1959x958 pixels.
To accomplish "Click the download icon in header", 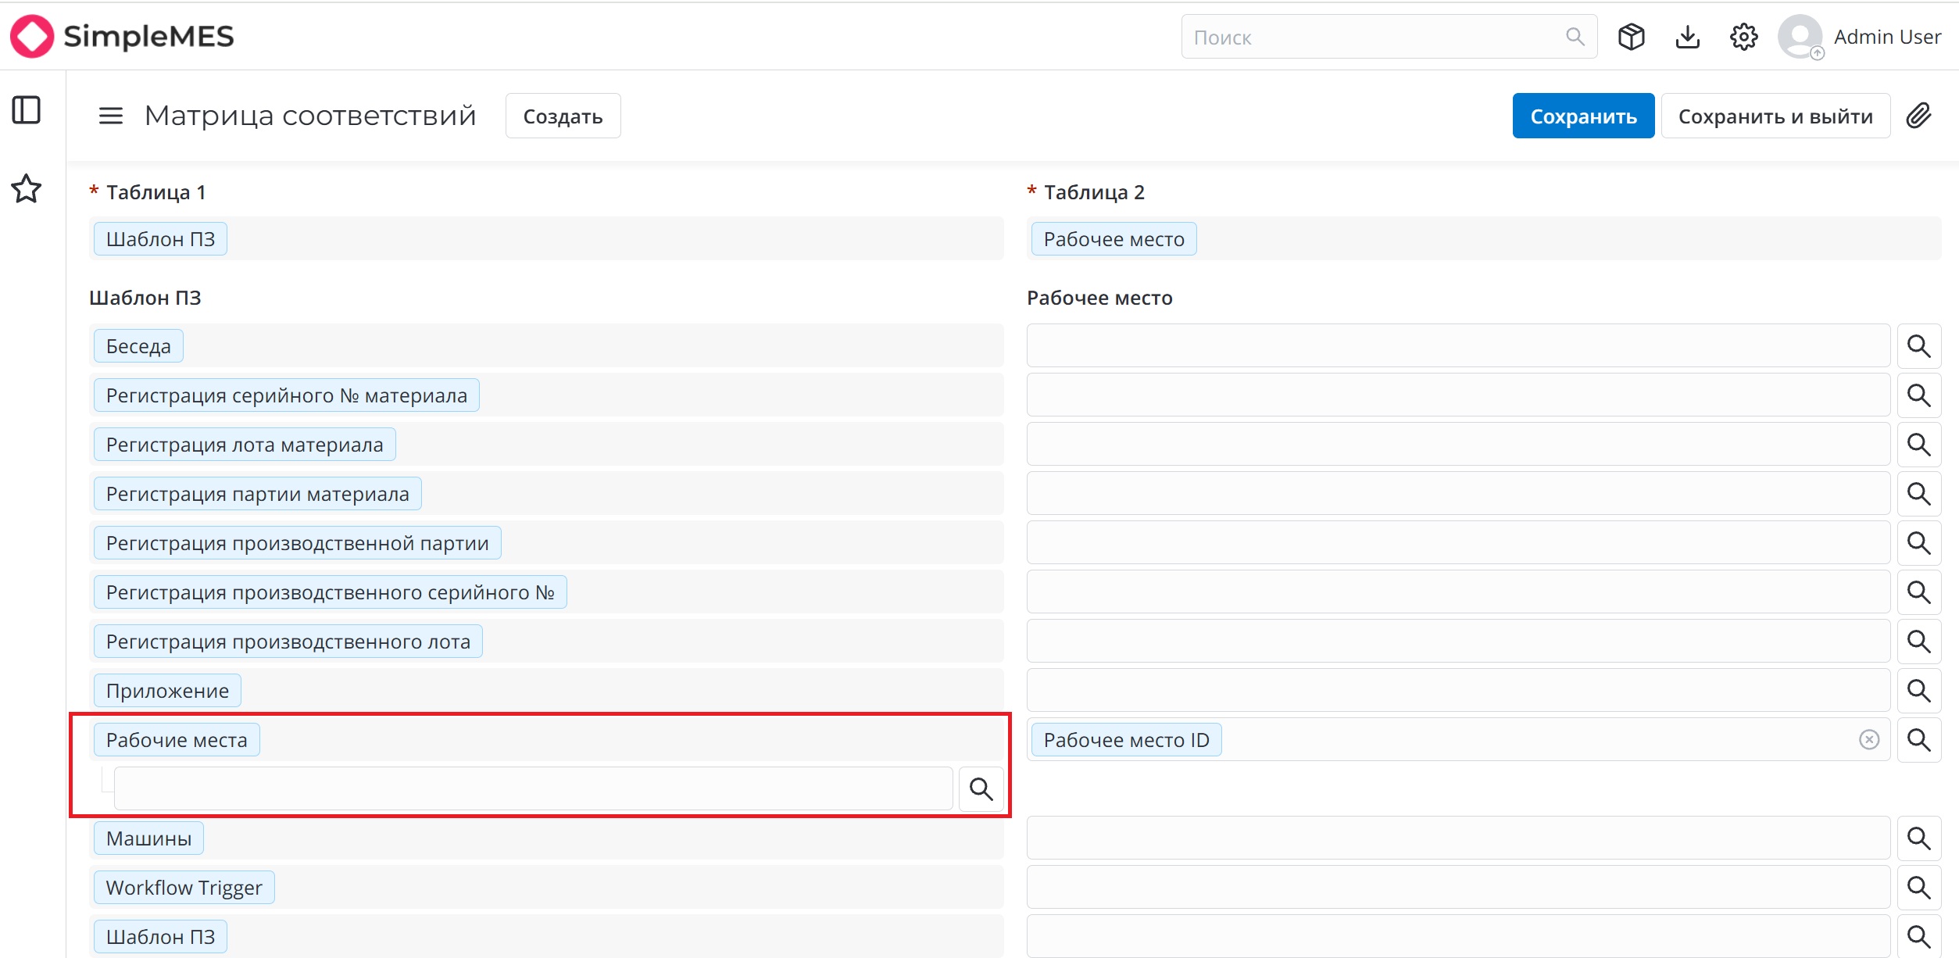I will pyautogui.click(x=1688, y=37).
